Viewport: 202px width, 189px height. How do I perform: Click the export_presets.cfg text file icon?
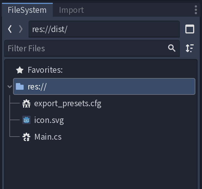[x=26, y=104]
